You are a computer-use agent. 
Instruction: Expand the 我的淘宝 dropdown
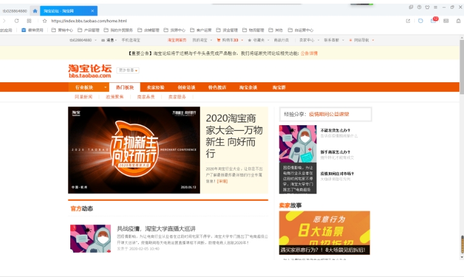coord(202,40)
